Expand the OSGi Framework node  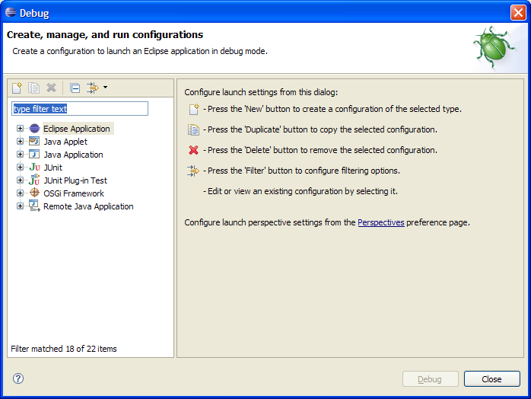pyautogui.click(x=20, y=193)
